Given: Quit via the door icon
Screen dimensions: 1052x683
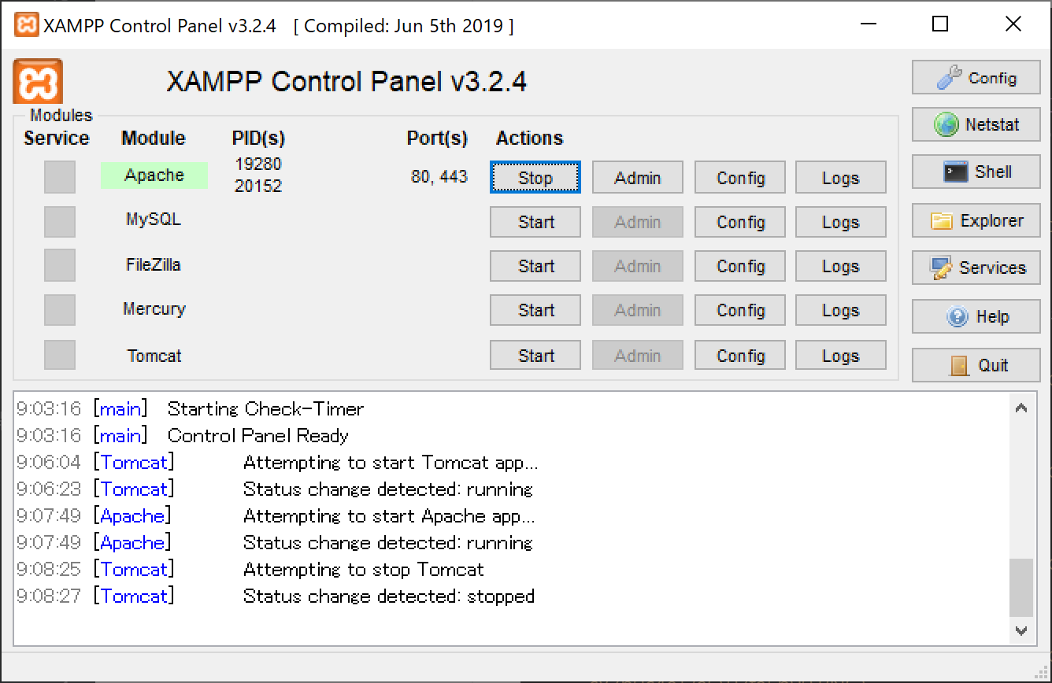Looking at the screenshot, I should [976, 365].
